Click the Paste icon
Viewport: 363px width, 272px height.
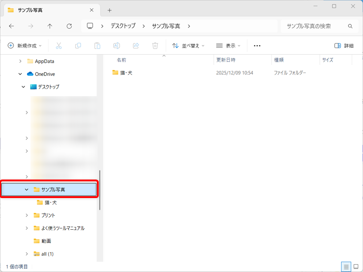coord(97,45)
